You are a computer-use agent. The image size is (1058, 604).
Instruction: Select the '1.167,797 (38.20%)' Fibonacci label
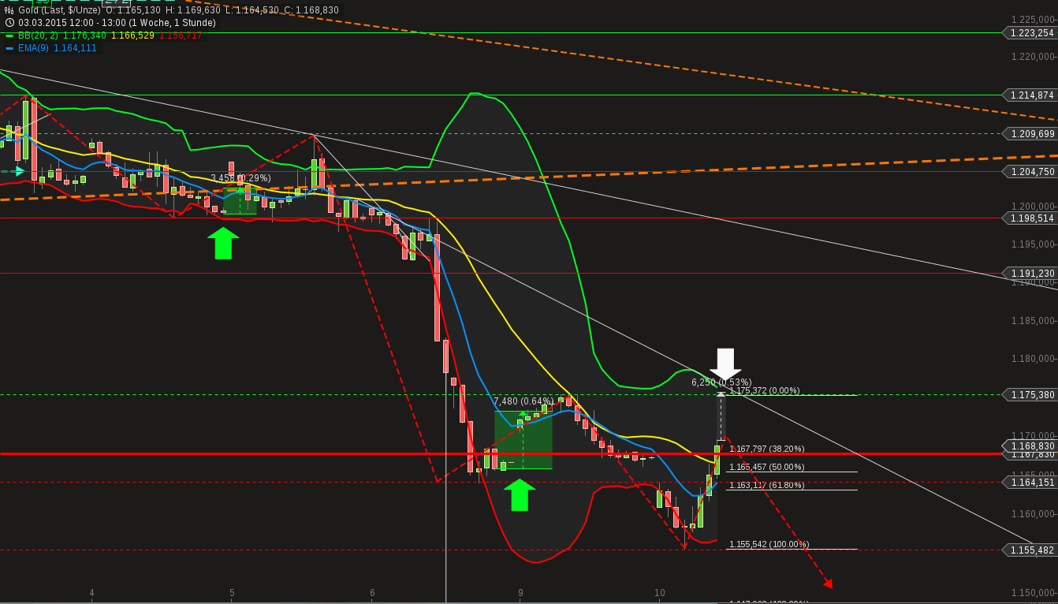766,449
